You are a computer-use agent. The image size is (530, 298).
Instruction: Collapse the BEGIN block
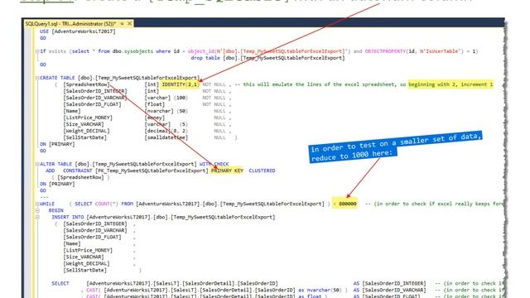pyautogui.click(x=37, y=210)
